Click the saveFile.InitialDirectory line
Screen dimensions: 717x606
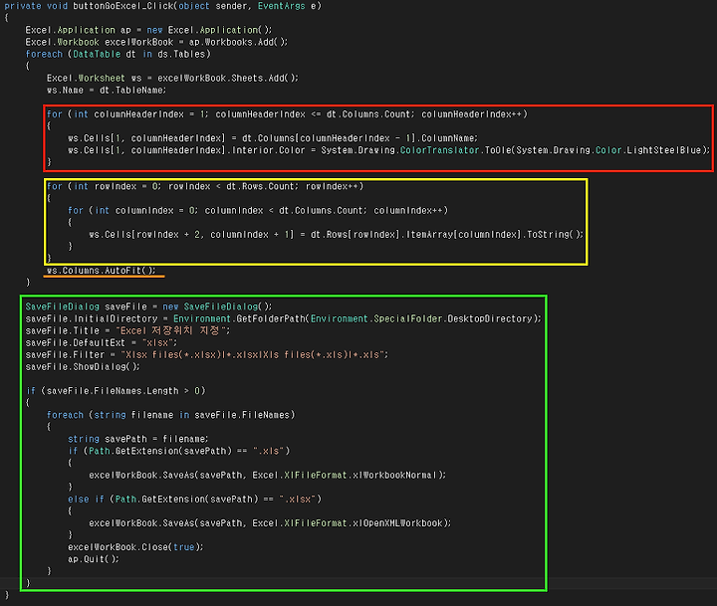[283, 318]
